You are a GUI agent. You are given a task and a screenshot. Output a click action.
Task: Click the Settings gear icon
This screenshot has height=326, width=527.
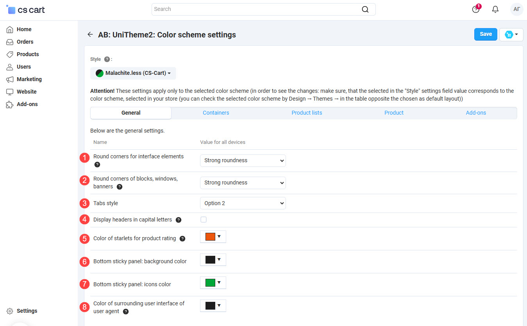point(10,311)
